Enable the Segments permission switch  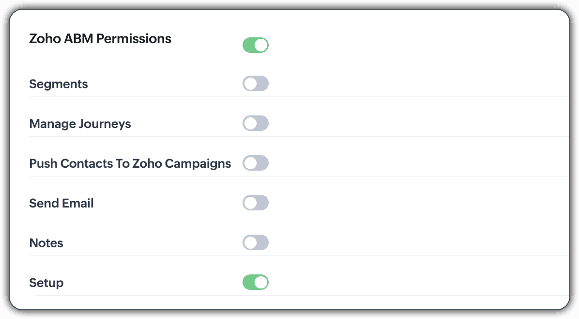point(255,84)
